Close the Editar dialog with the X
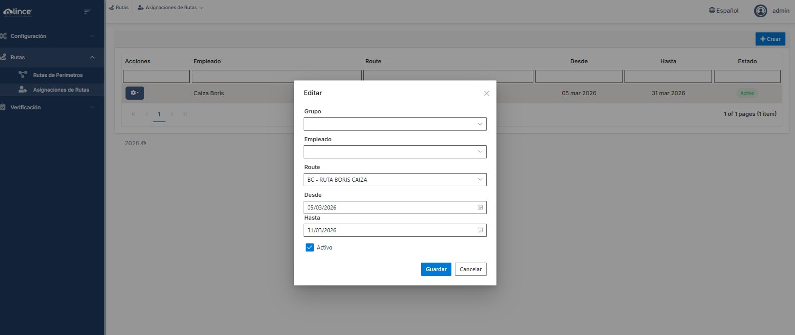Screen dimensions: 795x335 pos(486,94)
